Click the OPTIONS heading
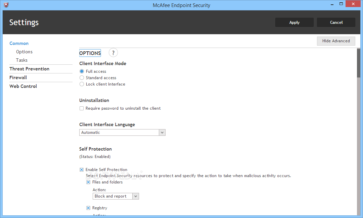The height and width of the screenshot is (218, 363). (90, 53)
